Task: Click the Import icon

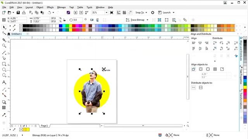Action: pos(76,13)
